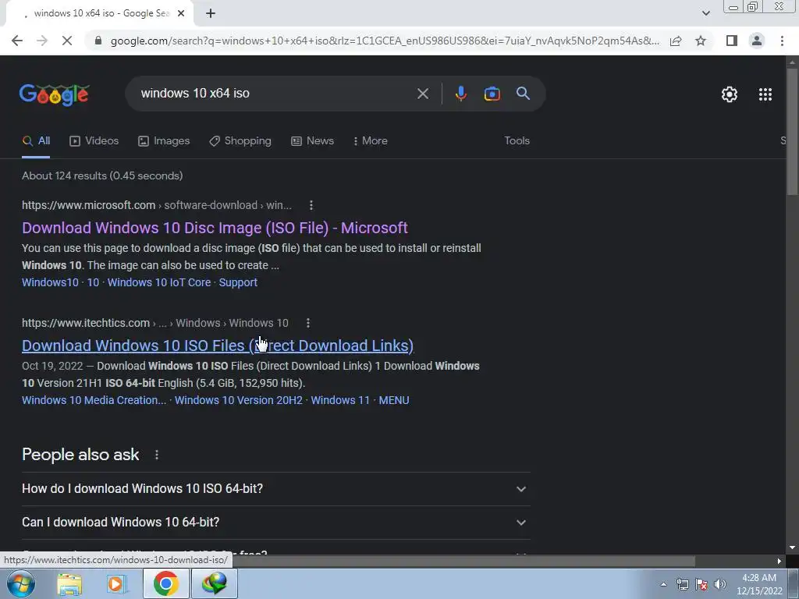Viewport: 799px width, 599px height.
Task: Switch to News results tab
Action: [312, 141]
